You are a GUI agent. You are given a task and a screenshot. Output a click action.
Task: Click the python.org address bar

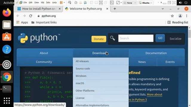pyautogui.click(x=102, y=16)
